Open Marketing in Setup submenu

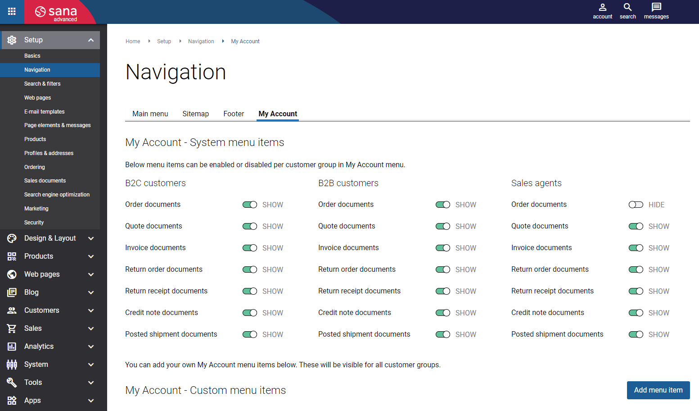50,209
